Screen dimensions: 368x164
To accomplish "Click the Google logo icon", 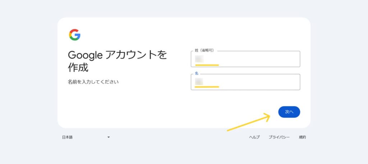I will click(x=75, y=35).
